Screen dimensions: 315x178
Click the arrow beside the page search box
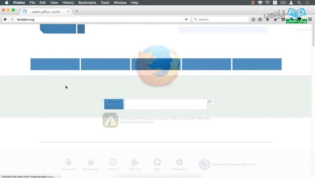coord(210,102)
